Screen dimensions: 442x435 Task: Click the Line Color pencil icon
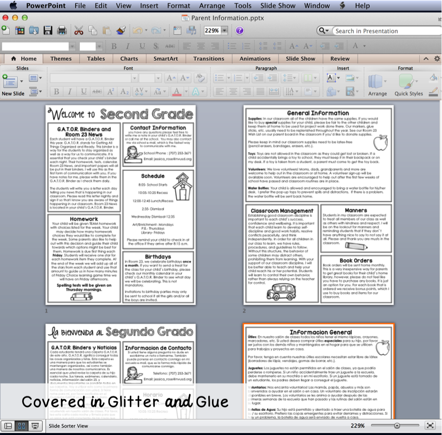coord(434,92)
